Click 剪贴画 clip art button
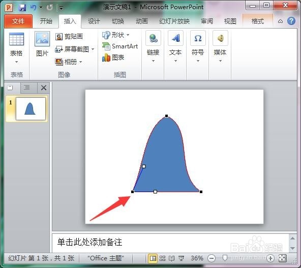Viewport: 301px width, 268px height. [x=69, y=36]
